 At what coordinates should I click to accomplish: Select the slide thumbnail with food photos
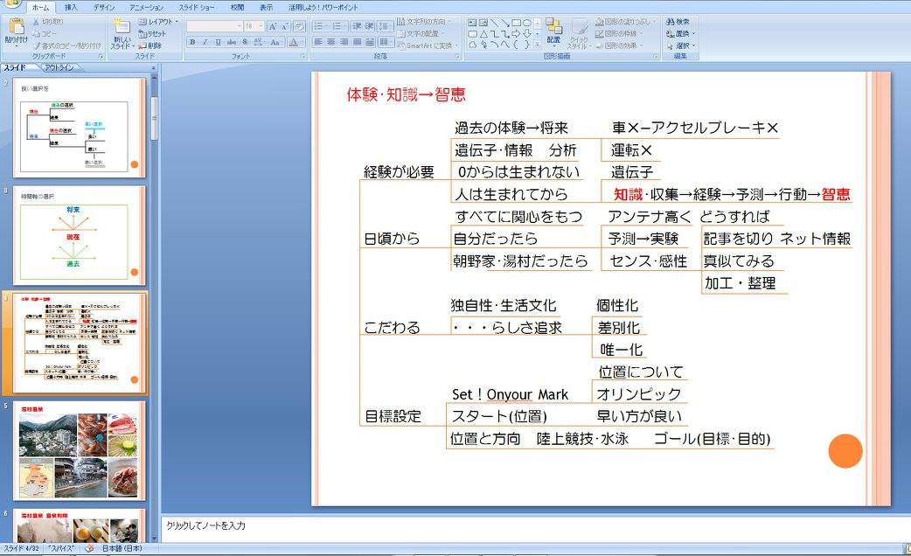pos(80,450)
